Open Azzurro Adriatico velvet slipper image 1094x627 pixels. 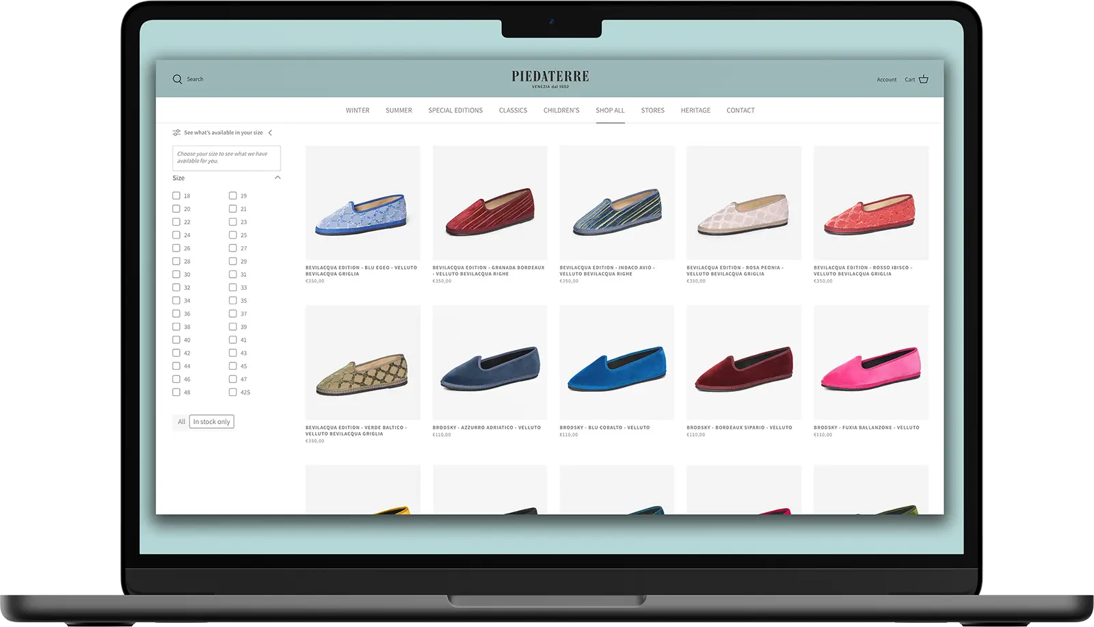pyautogui.click(x=490, y=362)
